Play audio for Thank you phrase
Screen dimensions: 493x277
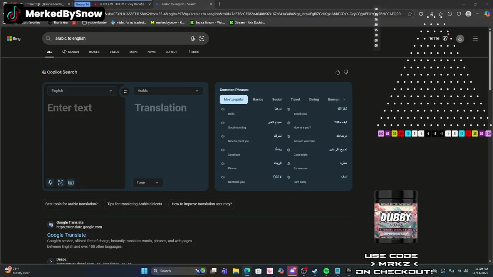pyautogui.click(x=288, y=109)
